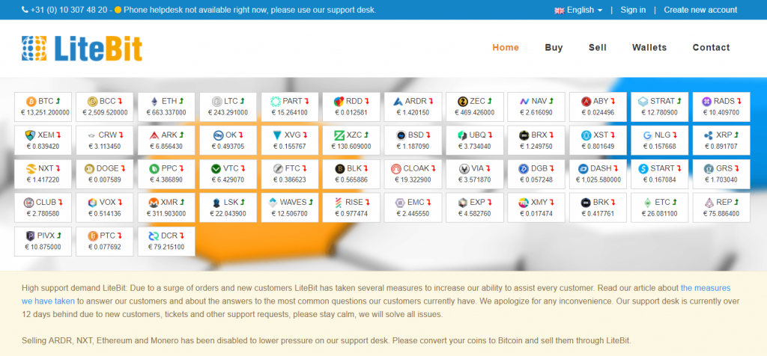The height and width of the screenshot is (356, 767).
Task: Click the WAVES coin icon
Action: click(x=273, y=202)
